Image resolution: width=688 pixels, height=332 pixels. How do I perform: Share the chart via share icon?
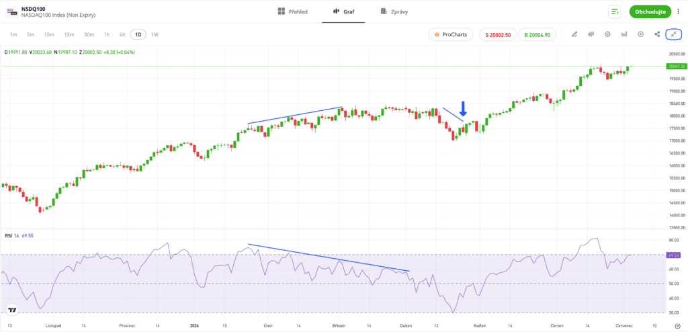pyautogui.click(x=657, y=34)
